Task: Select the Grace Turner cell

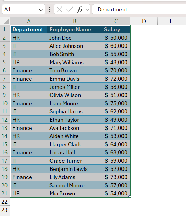Action: [x=74, y=161]
